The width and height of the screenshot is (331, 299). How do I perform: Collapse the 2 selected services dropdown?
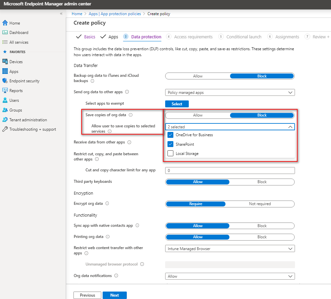[x=230, y=127]
